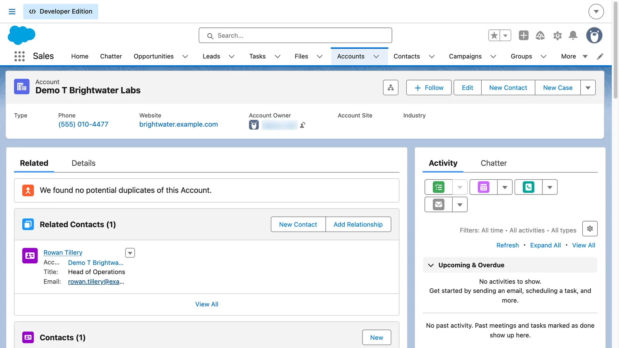Click the Add Relationship button
619x348 pixels.
pos(358,225)
